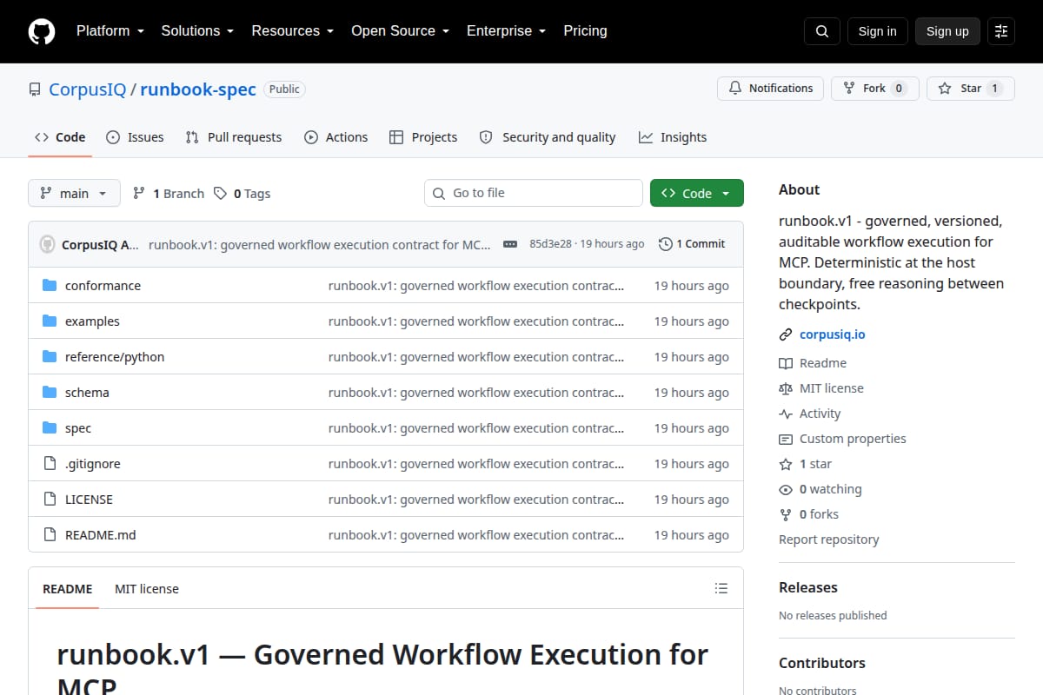Click the .gitignore file icon
1043x695 pixels.
50,463
